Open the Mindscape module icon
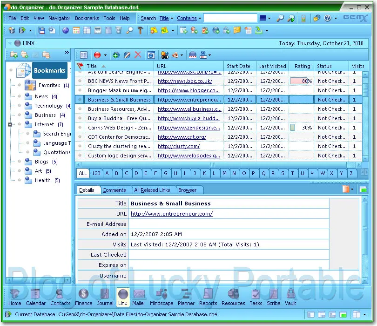 [162, 294]
